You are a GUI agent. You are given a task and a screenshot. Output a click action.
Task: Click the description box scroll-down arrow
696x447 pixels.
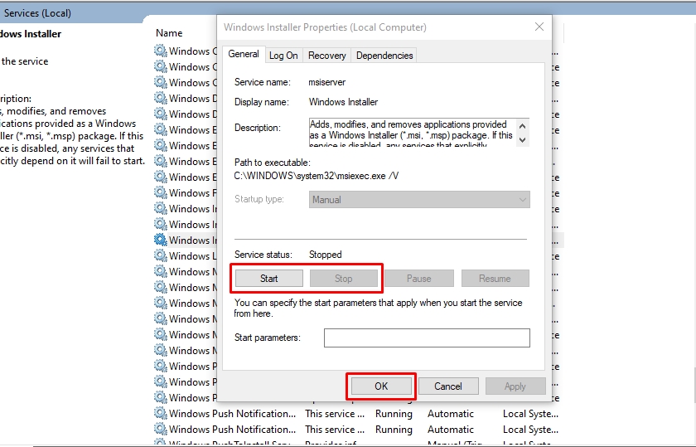point(523,140)
